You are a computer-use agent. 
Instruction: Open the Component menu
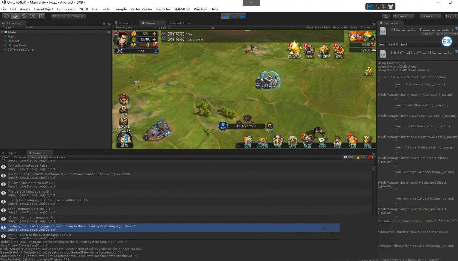click(66, 9)
